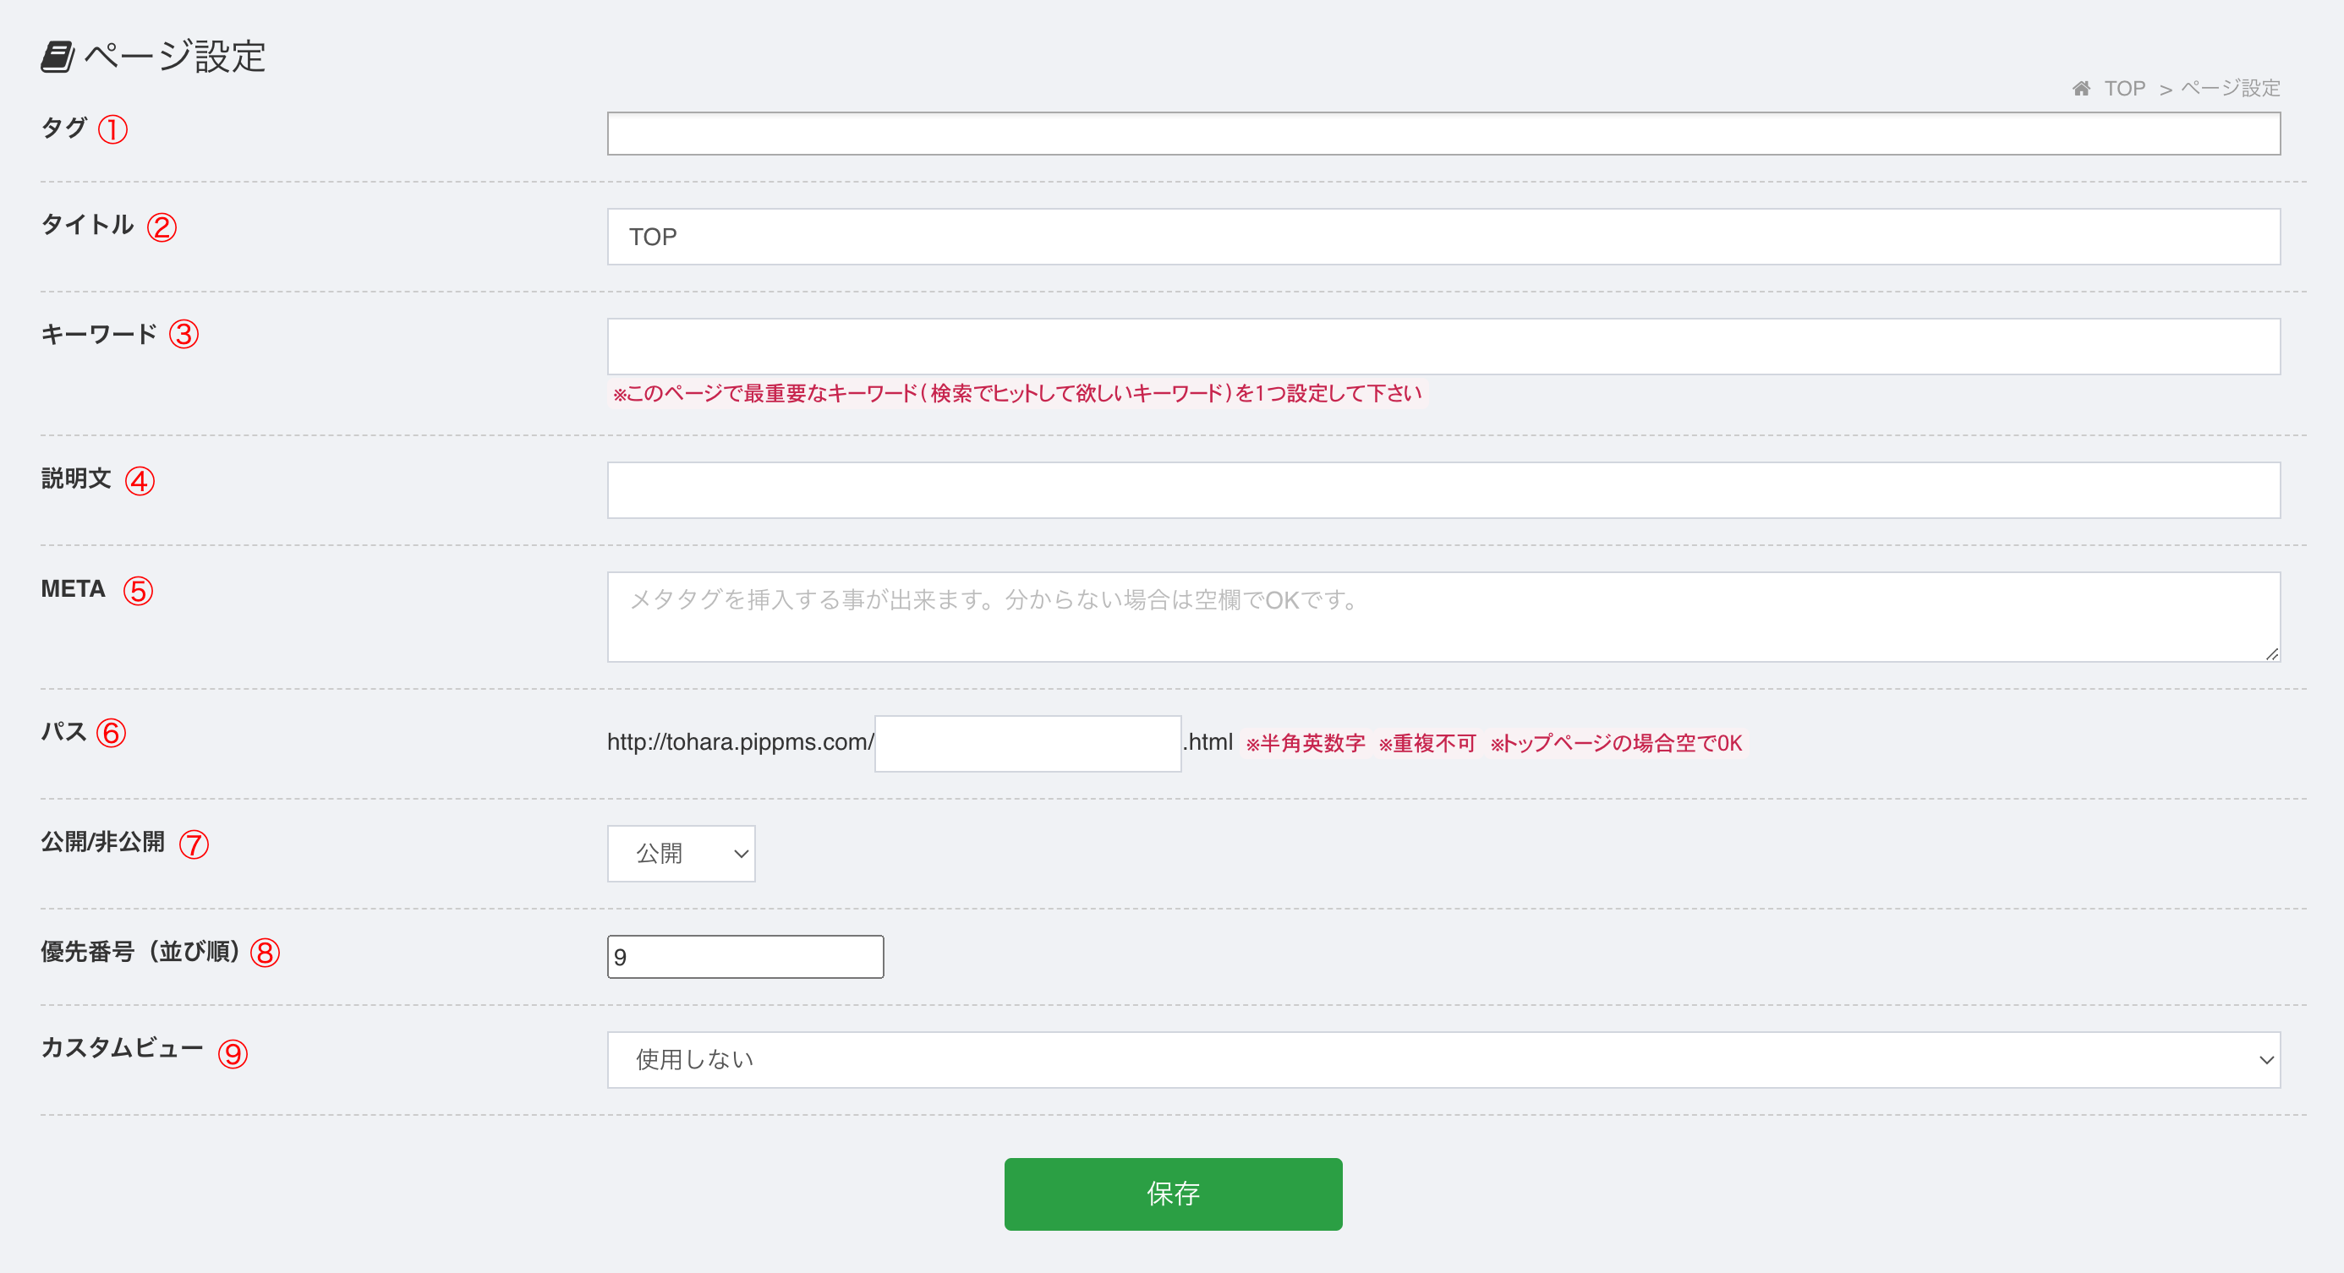This screenshot has height=1273, width=2344.
Task: Click the http://tohara.pippms.com/ URL prefix text
Action: [741, 742]
